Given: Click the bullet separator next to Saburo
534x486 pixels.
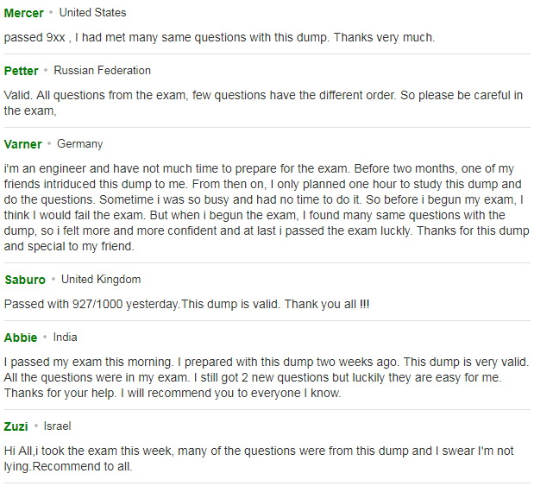Looking at the screenshot, I should tap(53, 280).
